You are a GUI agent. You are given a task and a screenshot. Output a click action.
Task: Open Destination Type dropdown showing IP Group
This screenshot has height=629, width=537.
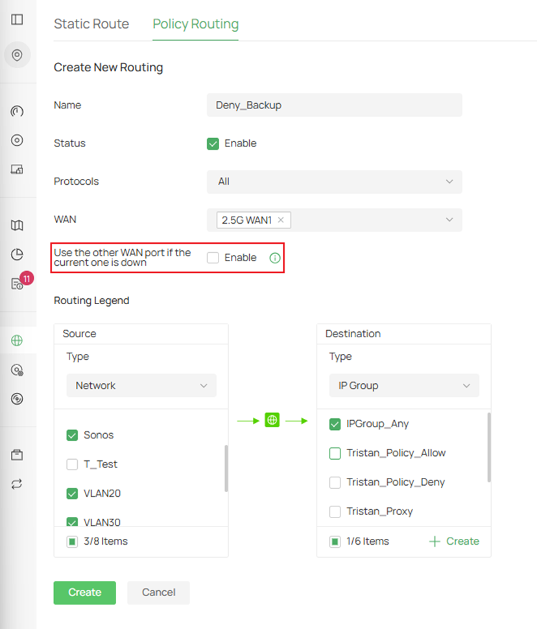pyautogui.click(x=404, y=385)
